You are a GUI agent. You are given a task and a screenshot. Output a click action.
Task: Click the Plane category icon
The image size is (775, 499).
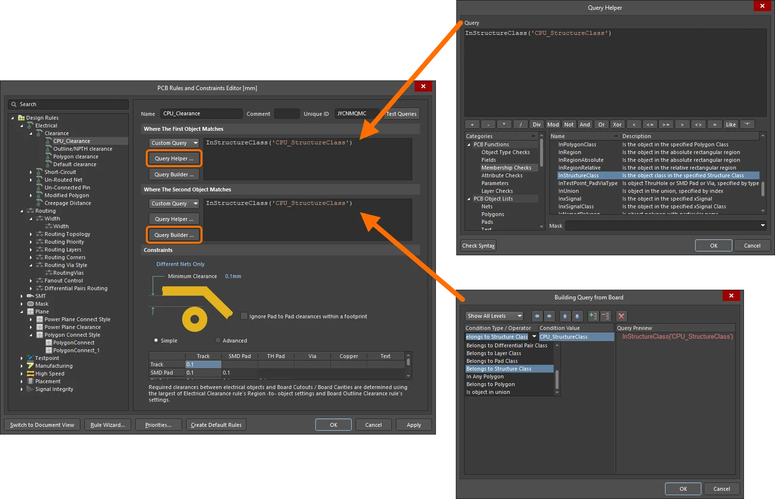click(31, 312)
